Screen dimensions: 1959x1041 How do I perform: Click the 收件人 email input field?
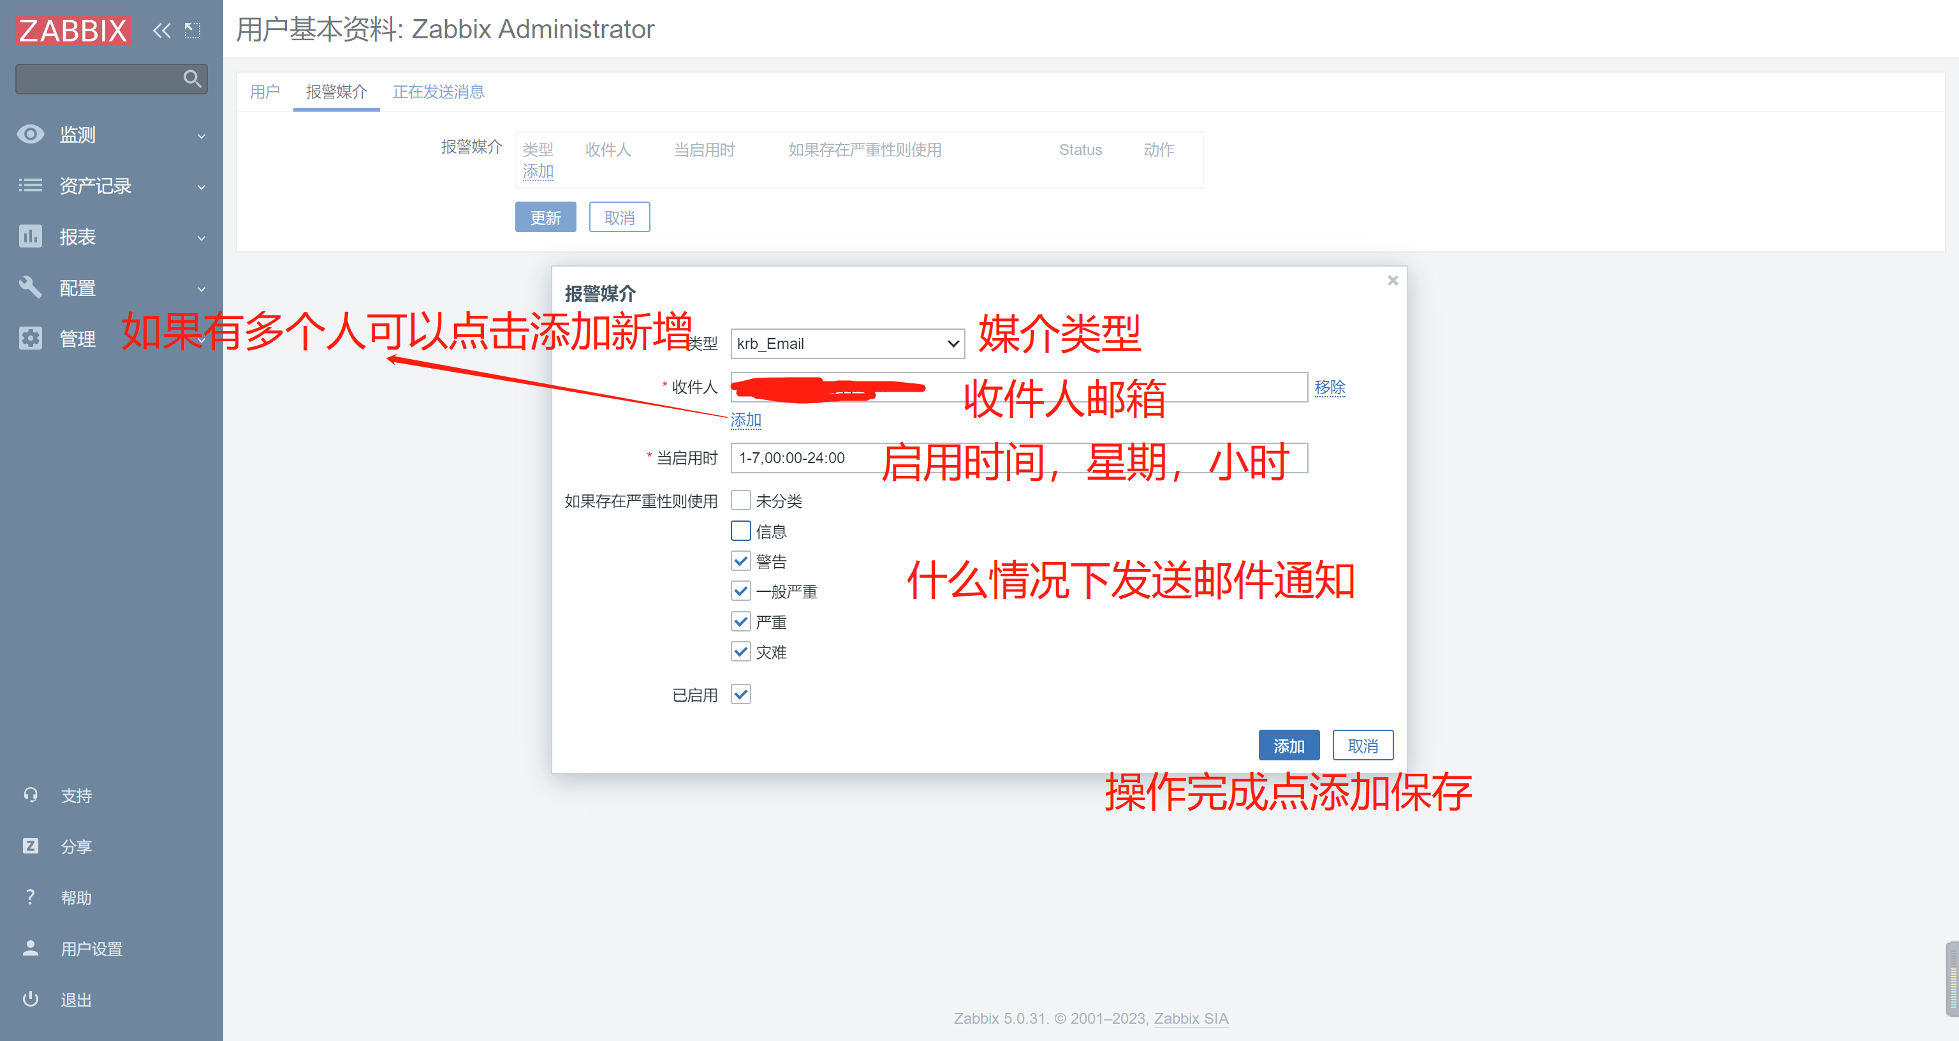[x=1018, y=387]
